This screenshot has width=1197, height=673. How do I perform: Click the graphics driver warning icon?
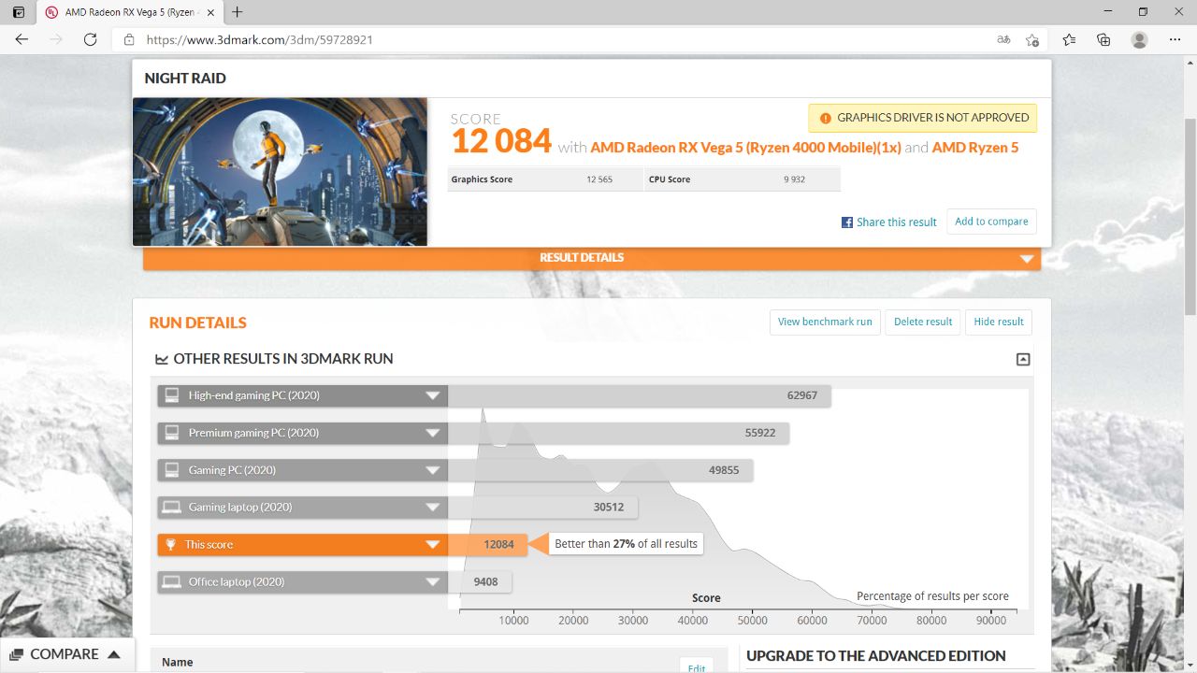[825, 118]
